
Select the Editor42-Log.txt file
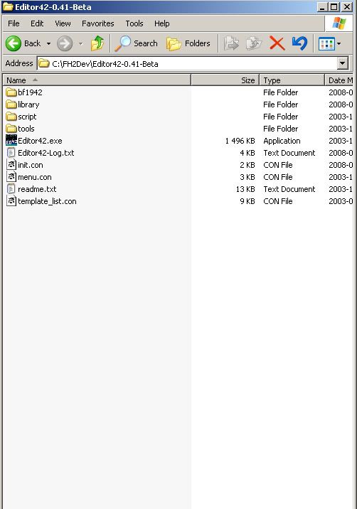46,153
